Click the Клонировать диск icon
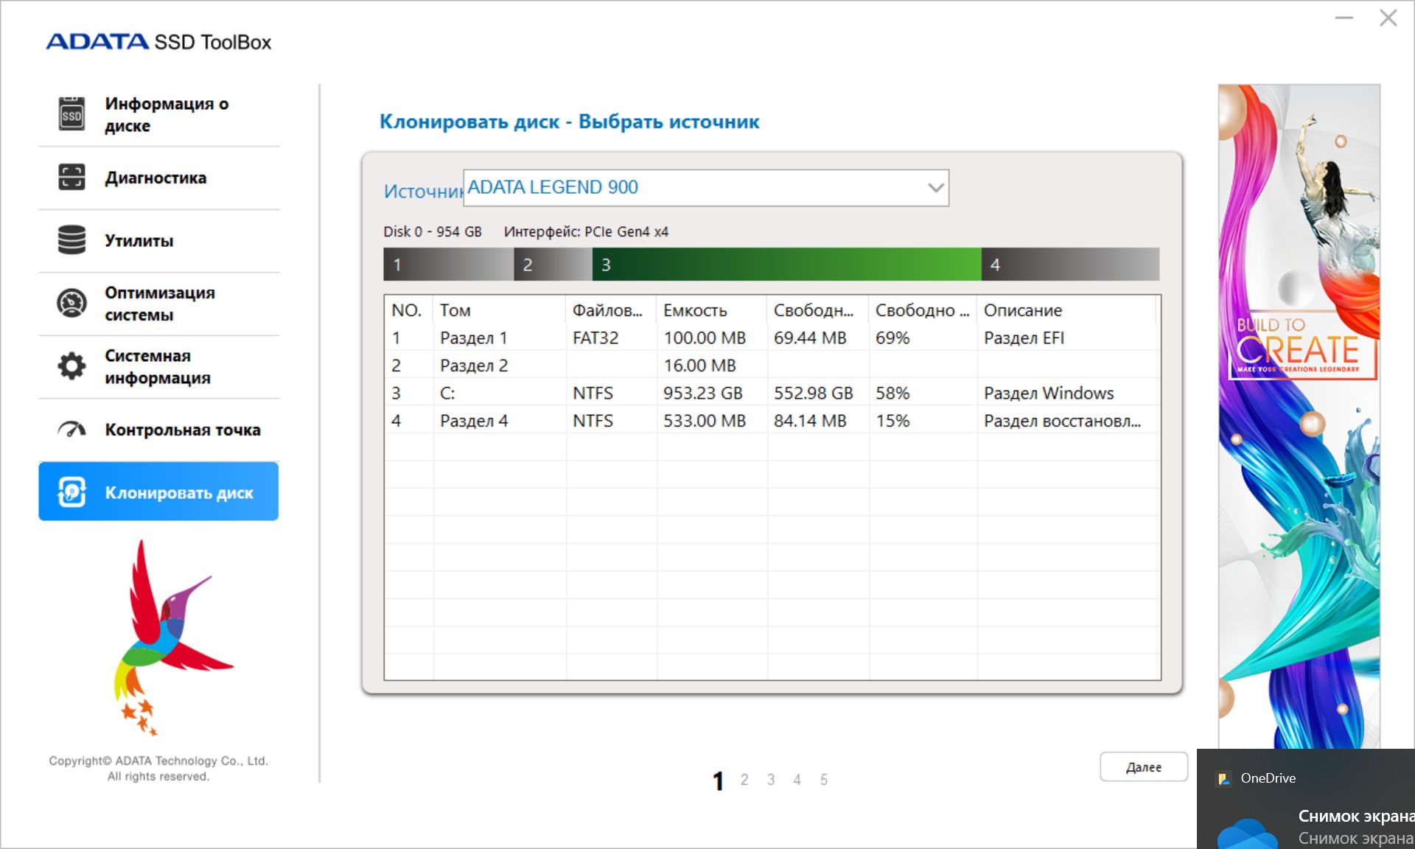 point(71,492)
